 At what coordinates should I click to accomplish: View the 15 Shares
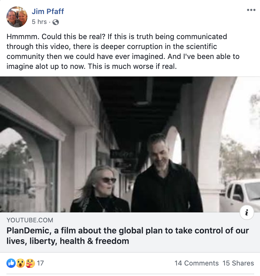tap(238, 263)
